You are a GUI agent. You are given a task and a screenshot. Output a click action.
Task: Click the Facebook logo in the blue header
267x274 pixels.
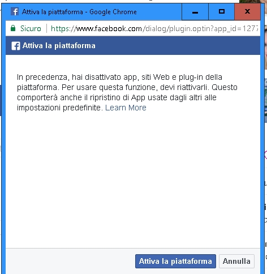(16, 46)
